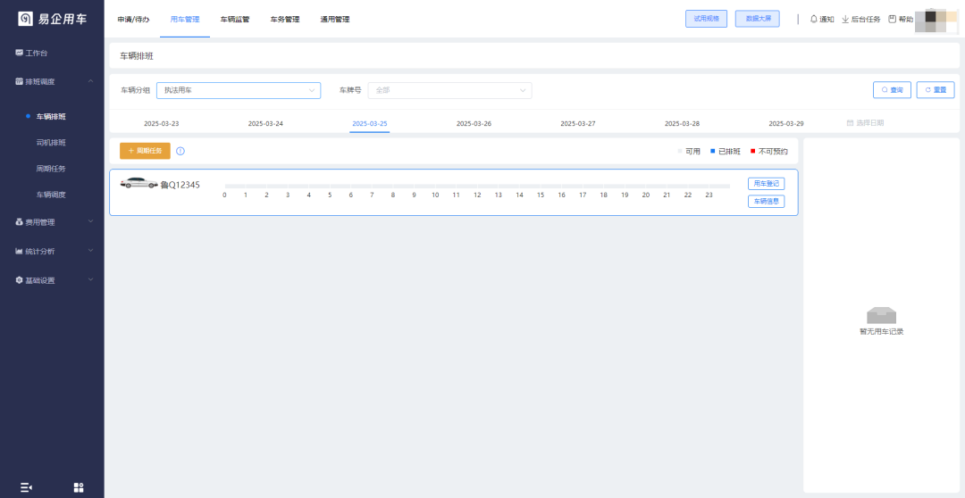Switch to the 车辆监管 top tab
Image resolution: width=965 pixels, height=498 pixels.
(235, 19)
